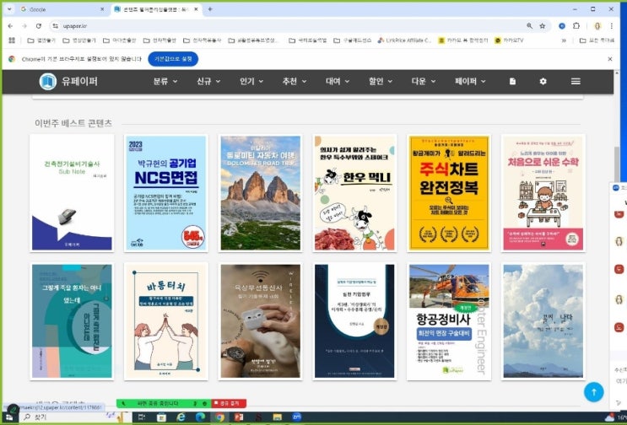The height and width of the screenshot is (425, 627).
Task: Click the 기본값으로 설정 button
Action: [x=173, y=59]
